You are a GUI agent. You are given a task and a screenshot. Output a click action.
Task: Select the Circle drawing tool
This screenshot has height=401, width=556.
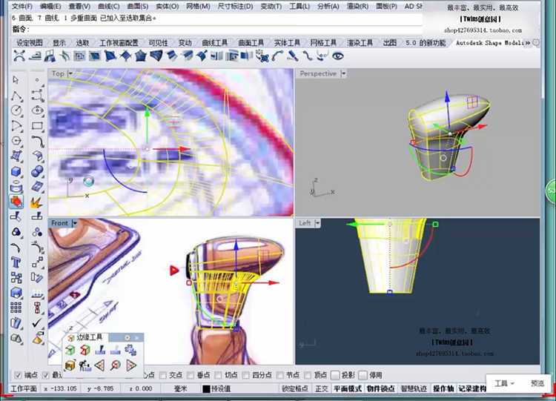click(x=16, y=110)
